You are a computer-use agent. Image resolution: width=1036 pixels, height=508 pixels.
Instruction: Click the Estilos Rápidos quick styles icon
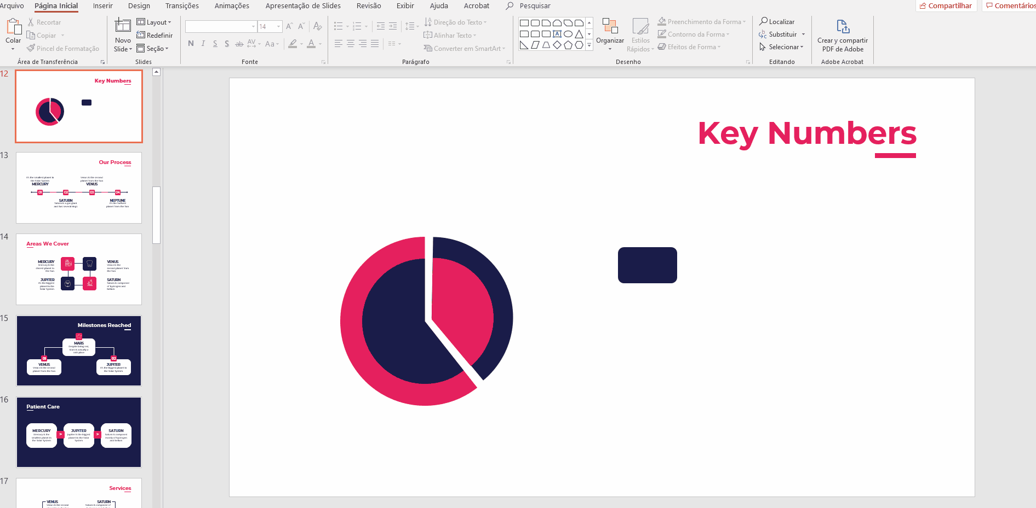[640, 26]
